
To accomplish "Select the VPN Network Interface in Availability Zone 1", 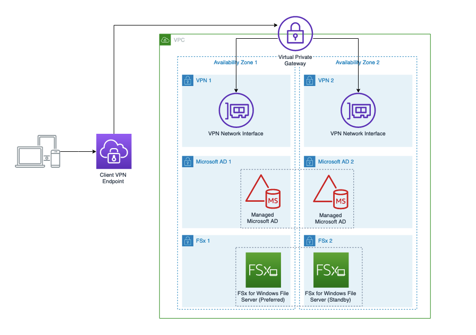I will click(236, 111).
